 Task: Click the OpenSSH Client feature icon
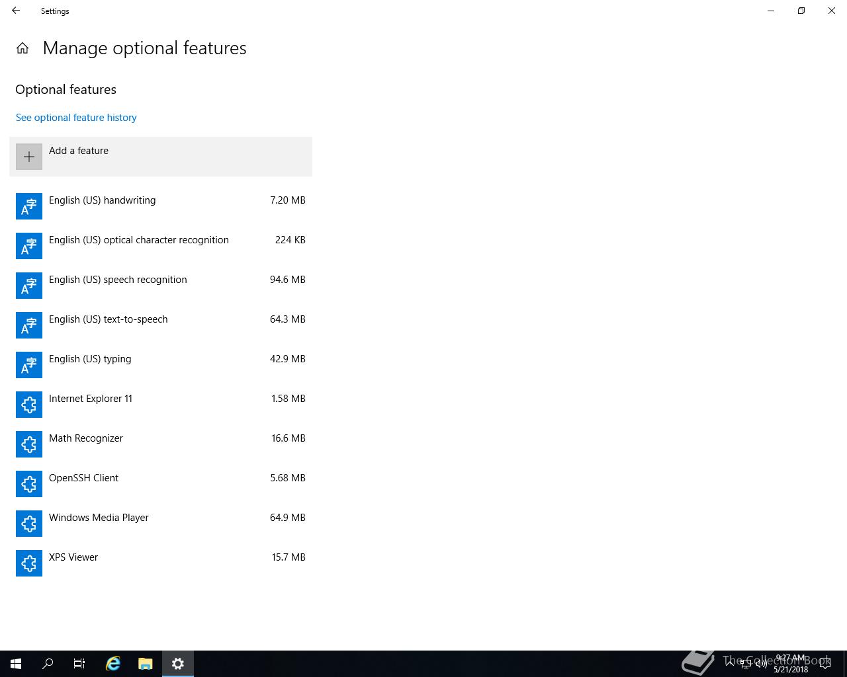pyautogui.click(x=29, y=484)
